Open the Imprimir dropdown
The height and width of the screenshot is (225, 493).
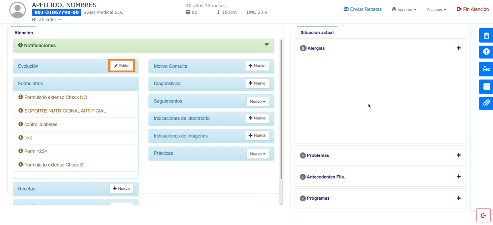404,10
